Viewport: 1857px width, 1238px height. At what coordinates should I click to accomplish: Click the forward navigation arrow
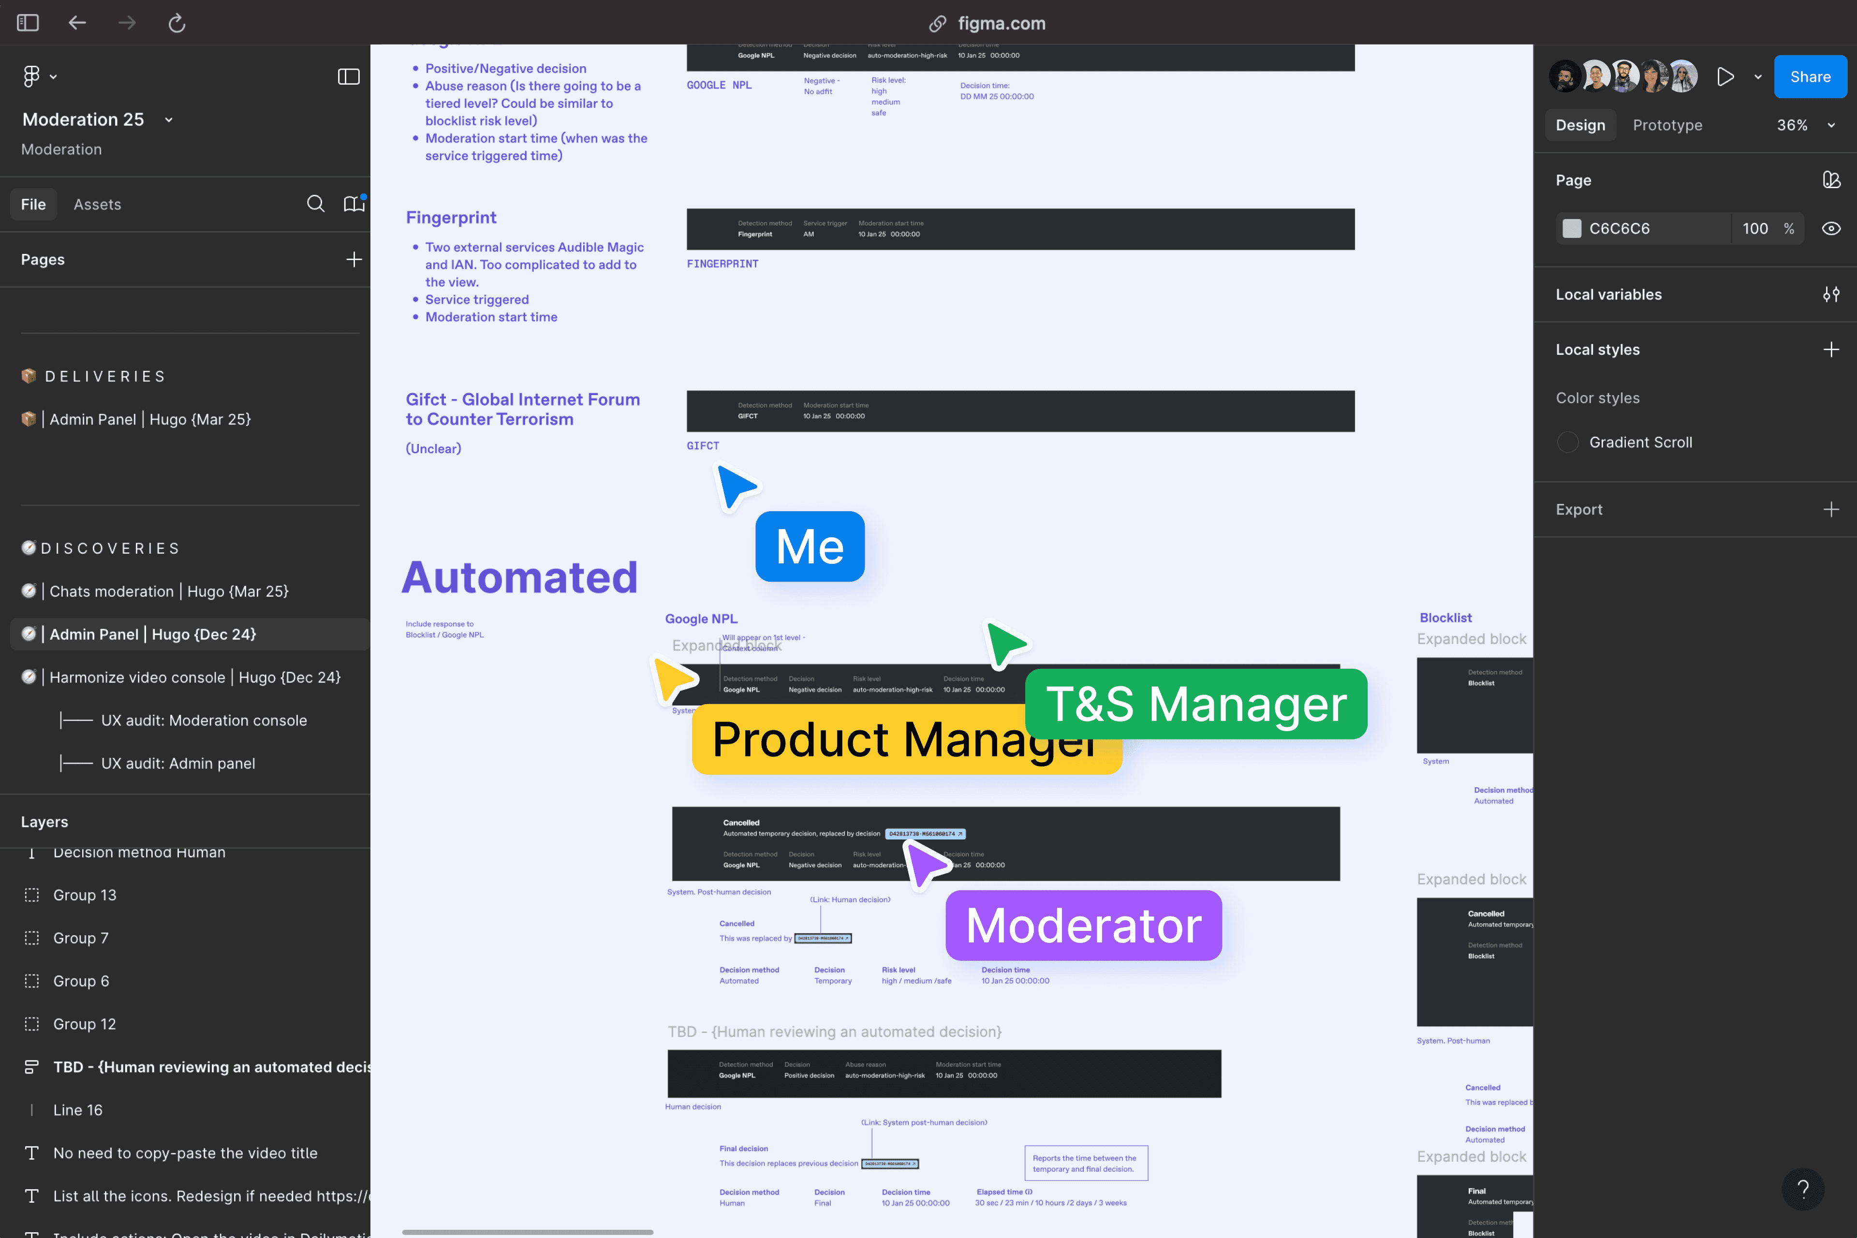coord(126,23)
